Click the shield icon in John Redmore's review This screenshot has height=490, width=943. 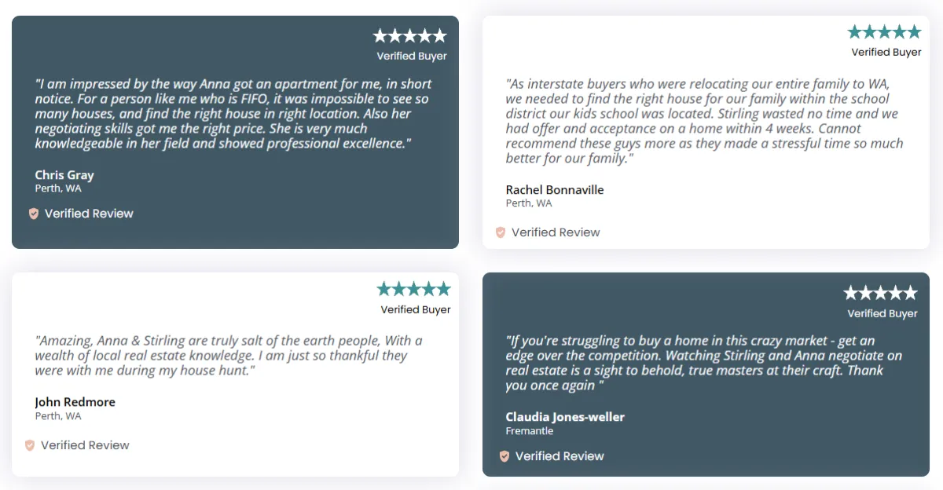point(30,445)
